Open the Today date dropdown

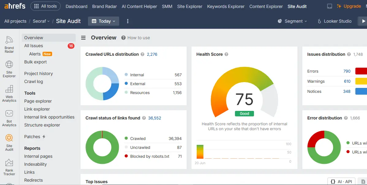tap(104, 21)
